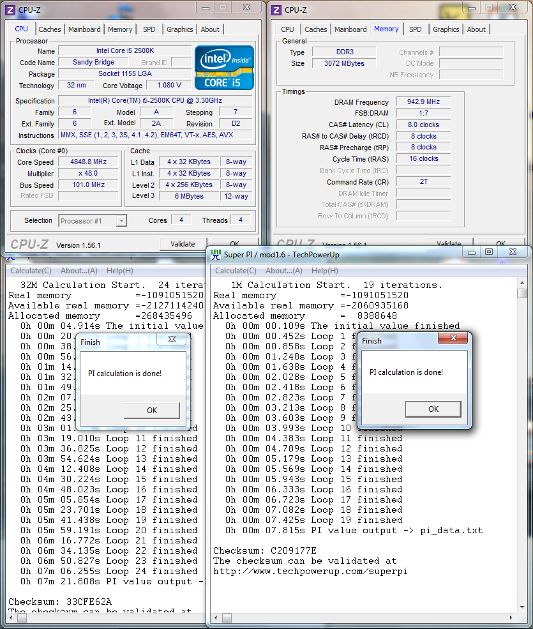Open Caches tab in right CPU-Z window

(315, 29)
